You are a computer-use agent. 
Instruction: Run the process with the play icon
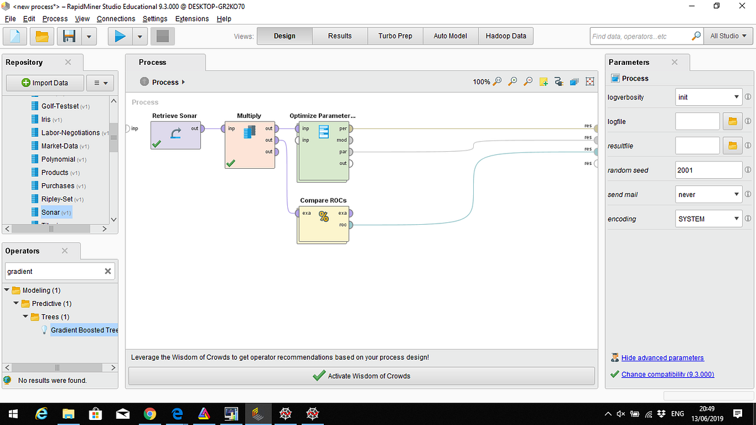tap(120, 36)
